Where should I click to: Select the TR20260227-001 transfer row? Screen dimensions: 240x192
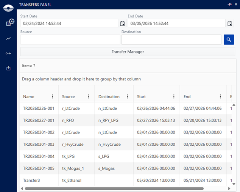(x=39, y=120)
